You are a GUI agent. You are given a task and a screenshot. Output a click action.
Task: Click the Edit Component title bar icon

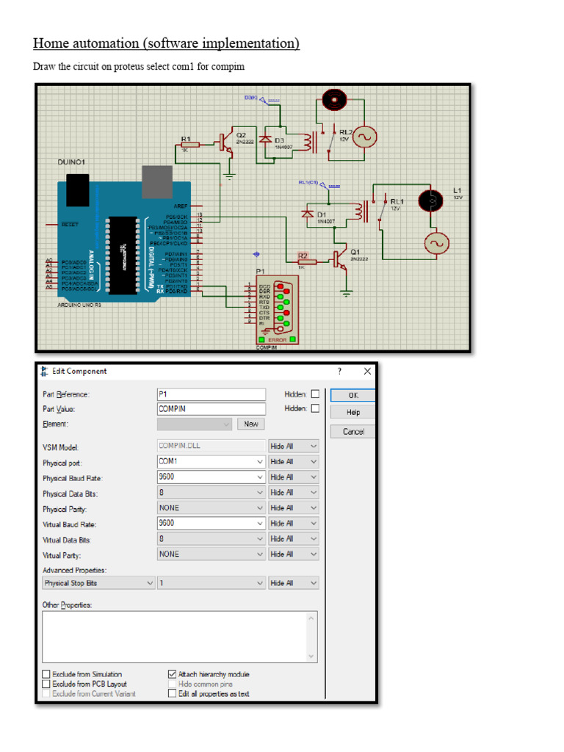(x=45, y=371)
